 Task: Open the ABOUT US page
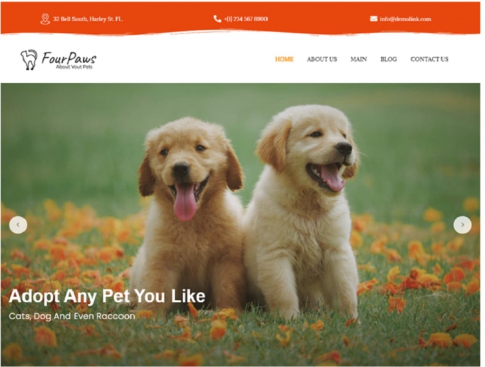point(322,59)
